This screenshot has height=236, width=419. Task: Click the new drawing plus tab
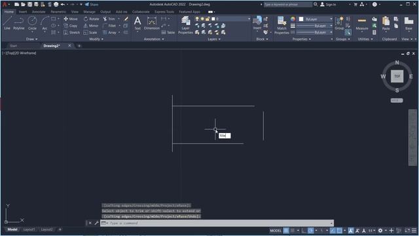pos(79,46)
